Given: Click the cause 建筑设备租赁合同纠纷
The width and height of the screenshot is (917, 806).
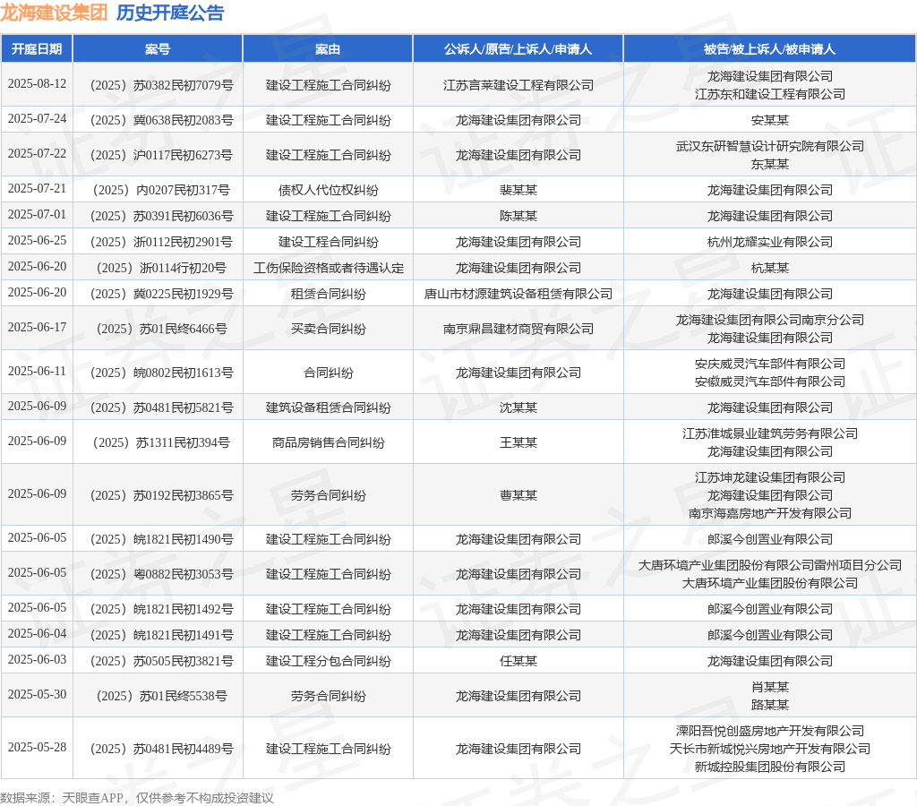Looking at the screenshot, I should 328,407.
